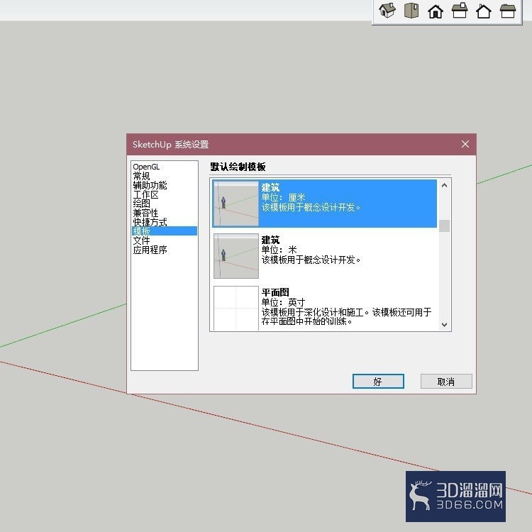Select the 建筑 单位：厘米 template thumbnail
This screenshot has height=532, width=532.
[235, 204]
